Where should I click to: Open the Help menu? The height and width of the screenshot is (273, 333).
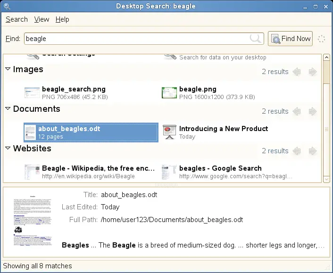coord(62,19)
